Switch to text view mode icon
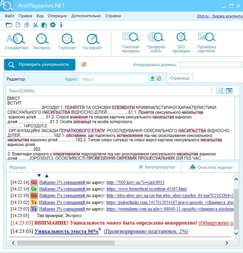Viewport: 243px width, 253px height. click(220, 91)
